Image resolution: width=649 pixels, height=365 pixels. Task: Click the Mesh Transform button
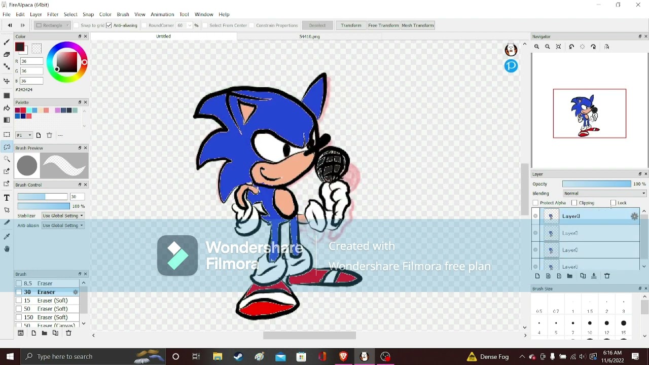418,25
